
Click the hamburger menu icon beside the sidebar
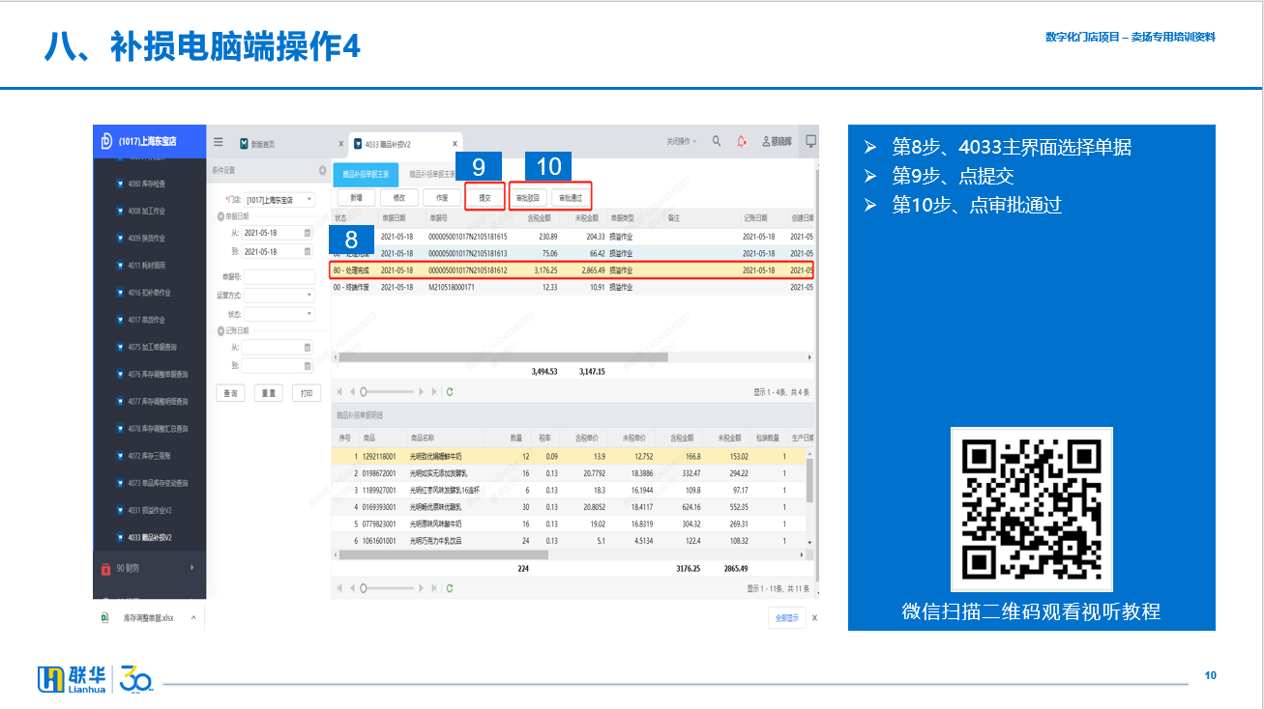pos(219,142)
